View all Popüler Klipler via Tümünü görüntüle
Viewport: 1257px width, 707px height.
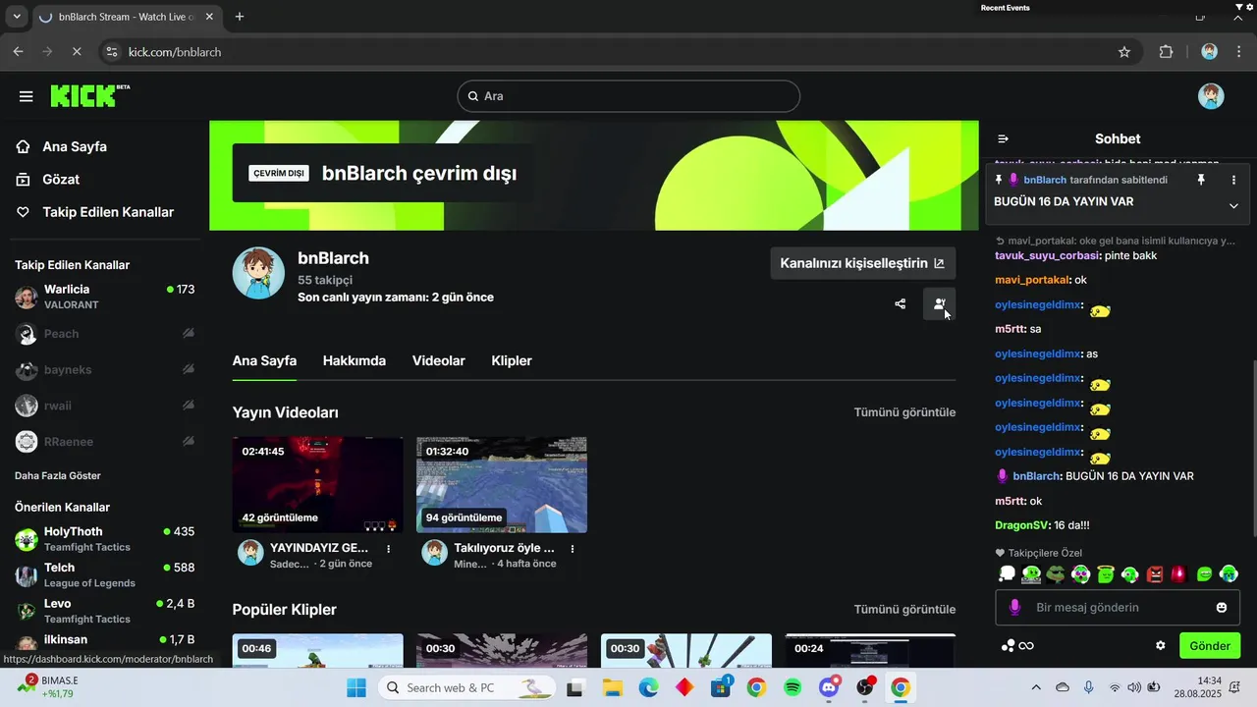(x=904, y=610)
